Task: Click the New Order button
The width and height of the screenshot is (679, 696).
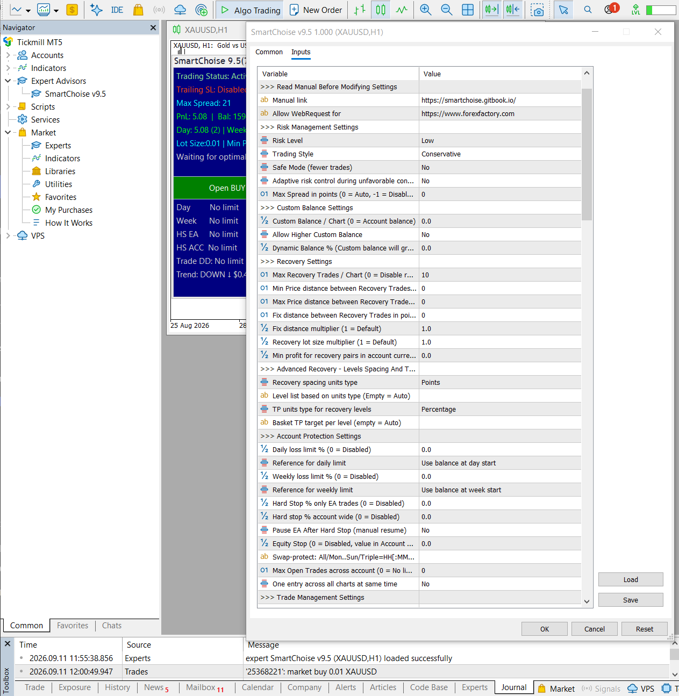Action: click(316, 10)
